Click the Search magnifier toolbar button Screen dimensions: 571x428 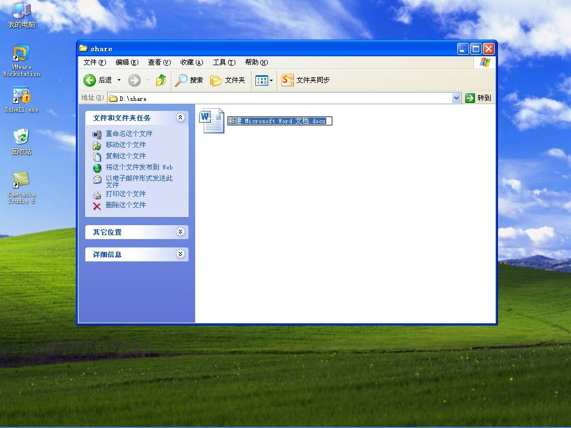coord(188,80)
